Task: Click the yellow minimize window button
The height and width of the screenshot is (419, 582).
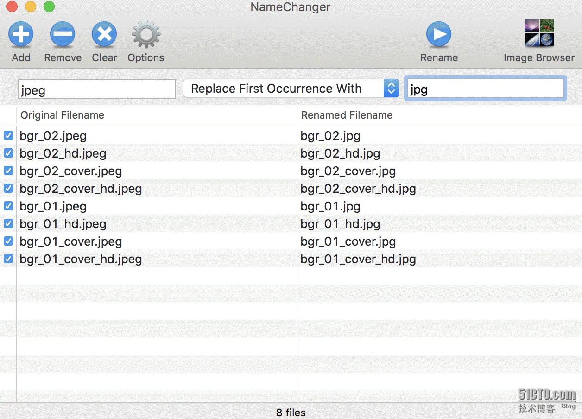Action: 31,7
